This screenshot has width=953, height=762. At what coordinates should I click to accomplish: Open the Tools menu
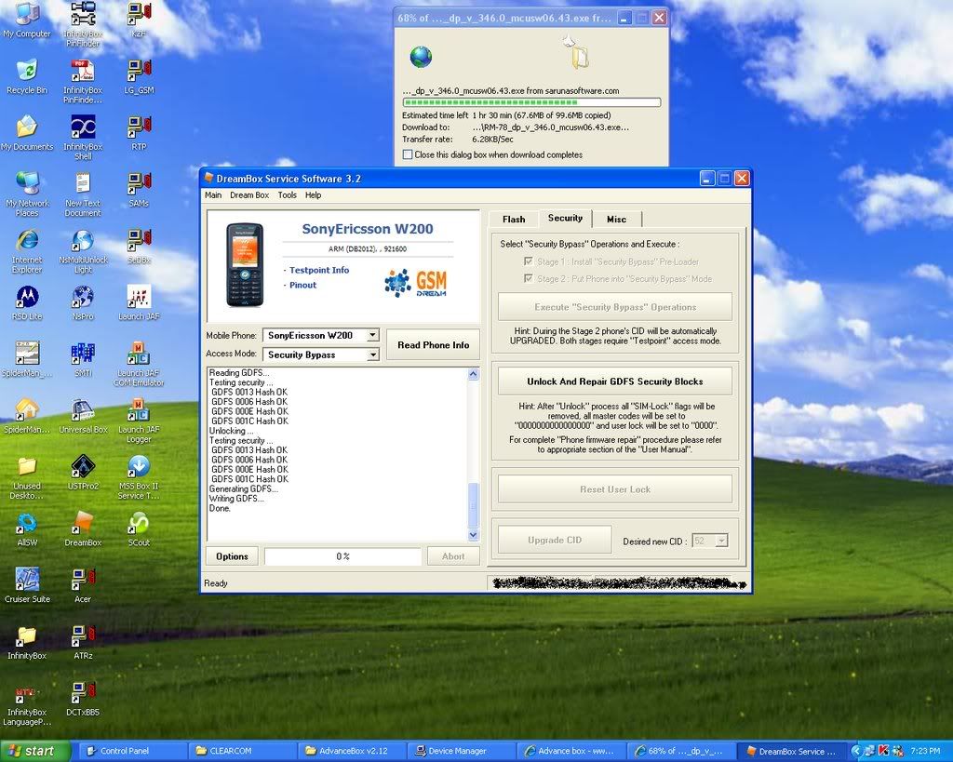point(287,195)
